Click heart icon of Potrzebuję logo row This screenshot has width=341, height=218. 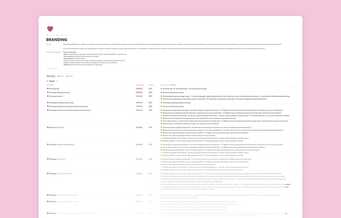point(48,88)
